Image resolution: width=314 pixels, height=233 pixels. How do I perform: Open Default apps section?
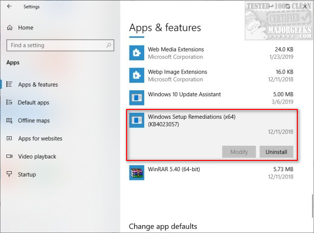click(x=33, y=103)
